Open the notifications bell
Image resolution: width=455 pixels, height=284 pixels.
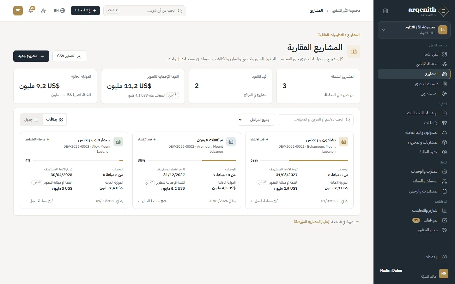tap(31, 10)
